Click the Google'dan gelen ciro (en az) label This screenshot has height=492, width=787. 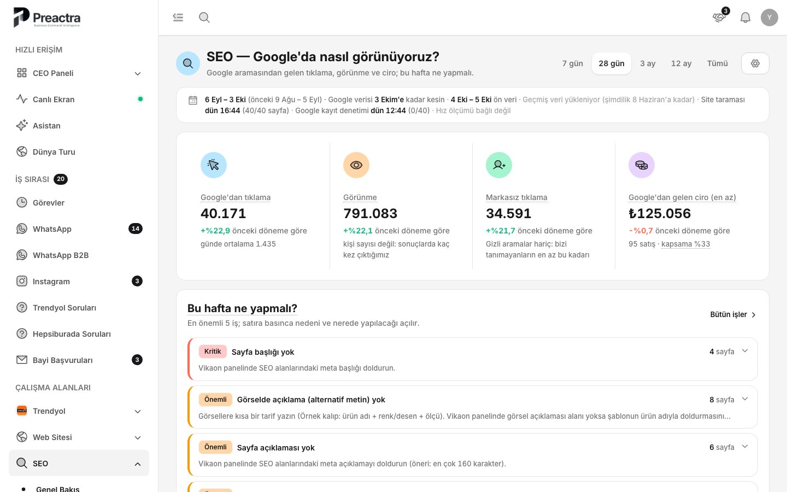pyautogui.click(x=682, y=197)
